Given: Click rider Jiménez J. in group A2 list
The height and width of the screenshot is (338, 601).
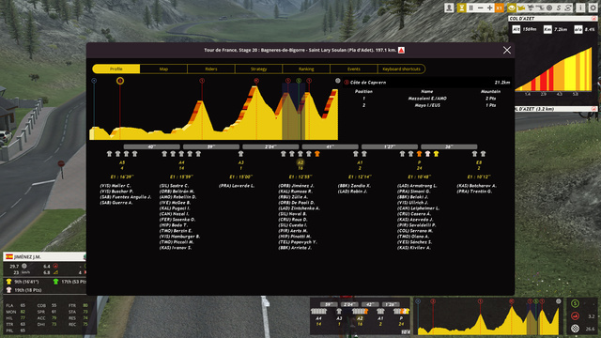Looking at the screenshot, I should coord(296,186).
